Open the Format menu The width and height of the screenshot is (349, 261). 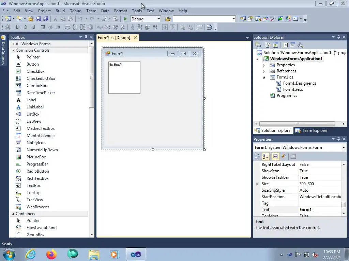tap(121, 11)
